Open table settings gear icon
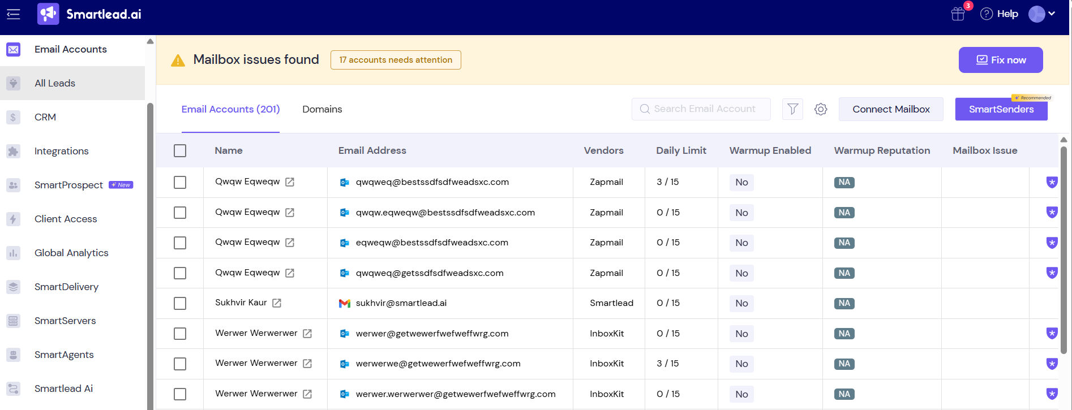1072x410 pixels. pyautogui.click(x=821, y=109)
